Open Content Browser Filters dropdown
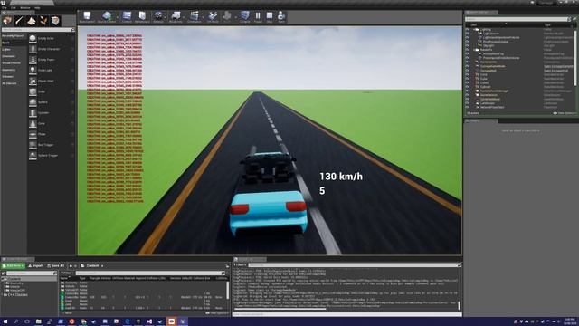Screen dimensions: 579x326 tap(67, 273)
